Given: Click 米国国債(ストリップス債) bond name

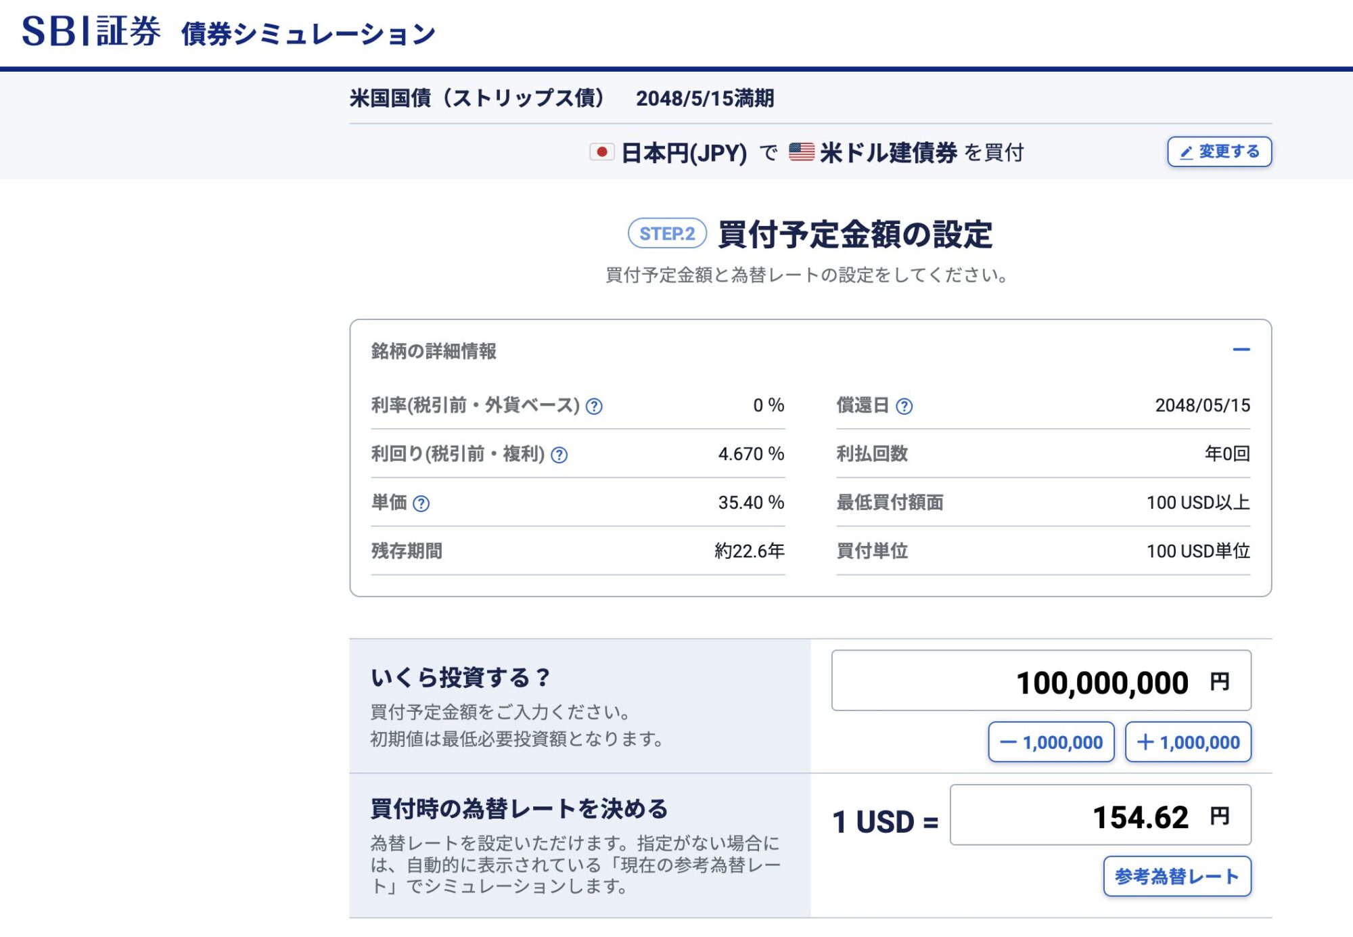Looking at the screenshot, I should coord(477,98).
